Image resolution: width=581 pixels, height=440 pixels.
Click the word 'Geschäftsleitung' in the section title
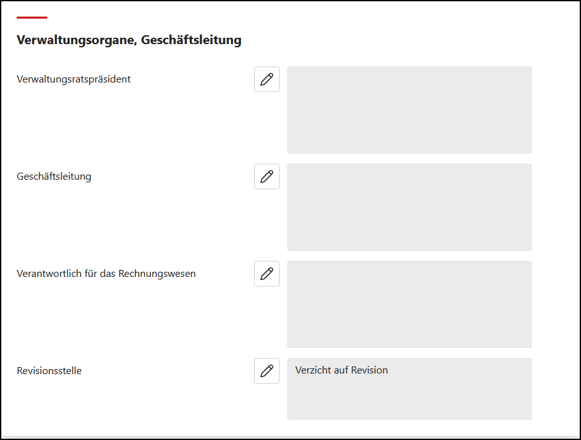coord(191,40)
